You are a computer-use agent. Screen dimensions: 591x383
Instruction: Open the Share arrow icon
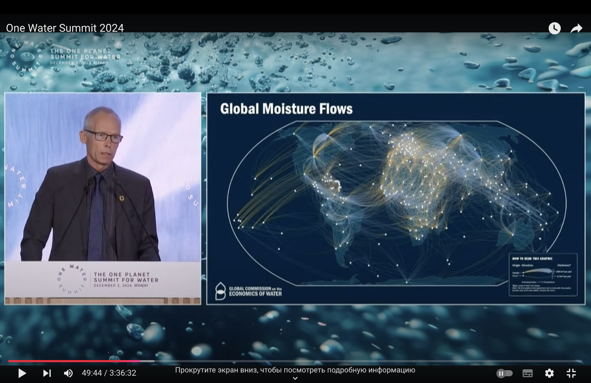pyautogui.click(x=576, y=28)
